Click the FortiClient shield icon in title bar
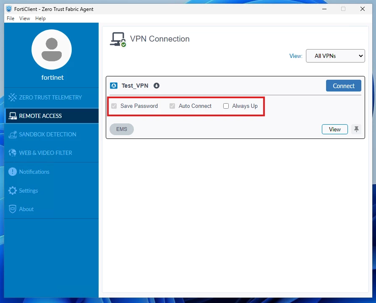Screen dimensions: 376x303 [9, 9]
